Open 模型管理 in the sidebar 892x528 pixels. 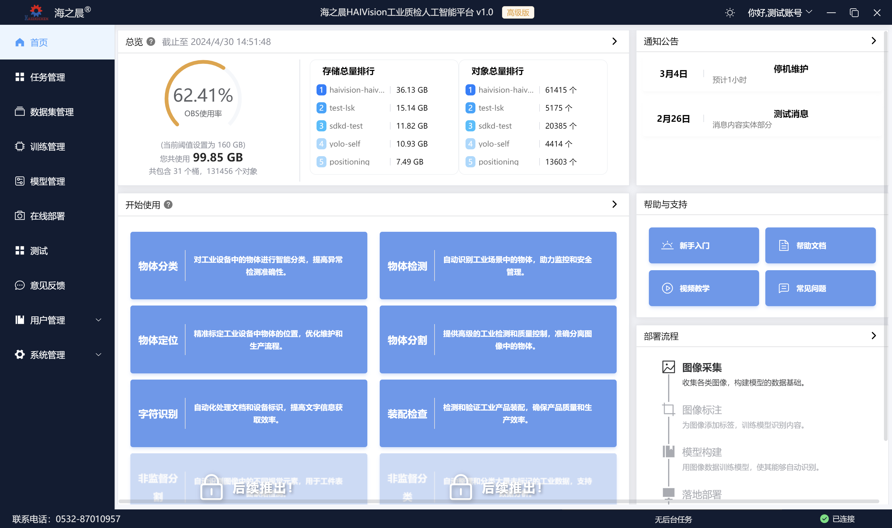click(57, 181)
